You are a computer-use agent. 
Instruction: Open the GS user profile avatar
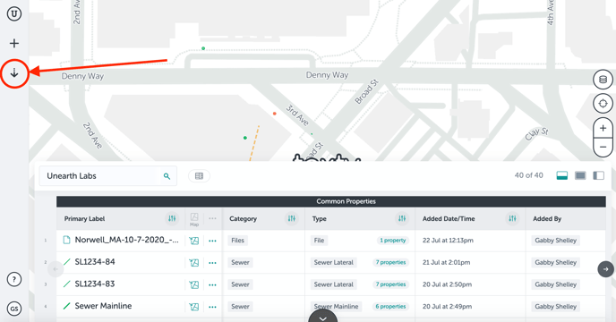[14, 309]
